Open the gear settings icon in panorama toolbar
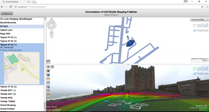The image size is (209, 112). 48,99
